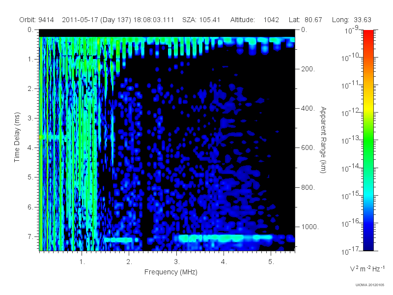
Task: Click the 2. tick on time delay axis
Action: coord(30,89)
